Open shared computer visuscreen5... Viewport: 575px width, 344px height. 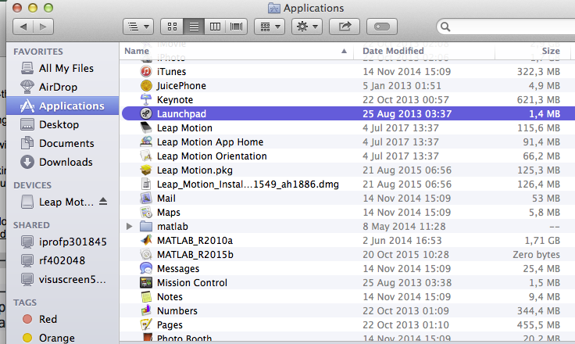tap(62, 279)
